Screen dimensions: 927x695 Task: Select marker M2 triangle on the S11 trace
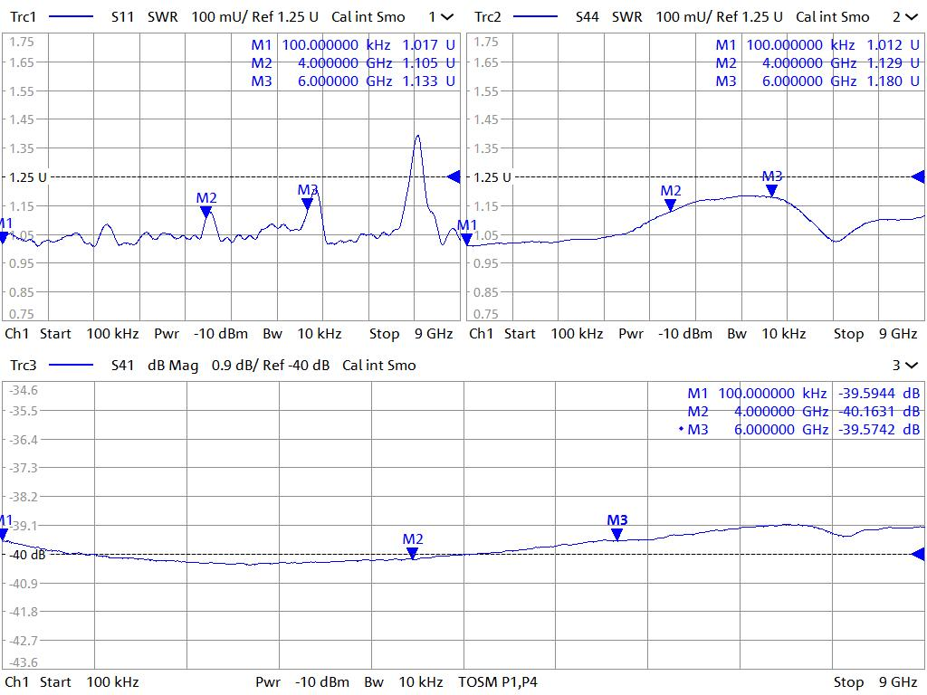point(206,212)
